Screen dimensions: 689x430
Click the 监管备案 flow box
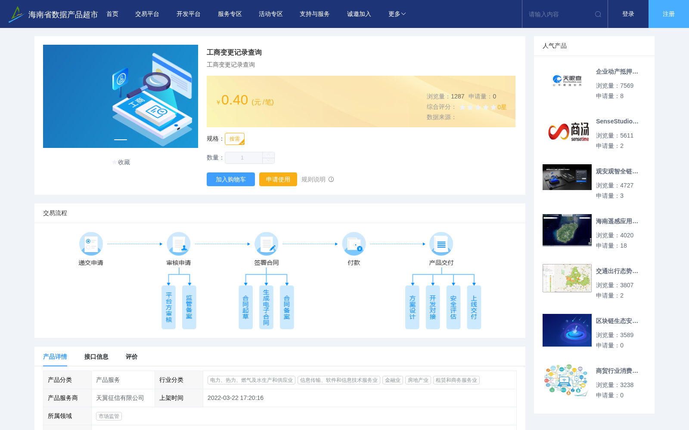click(x=189, y=307)
